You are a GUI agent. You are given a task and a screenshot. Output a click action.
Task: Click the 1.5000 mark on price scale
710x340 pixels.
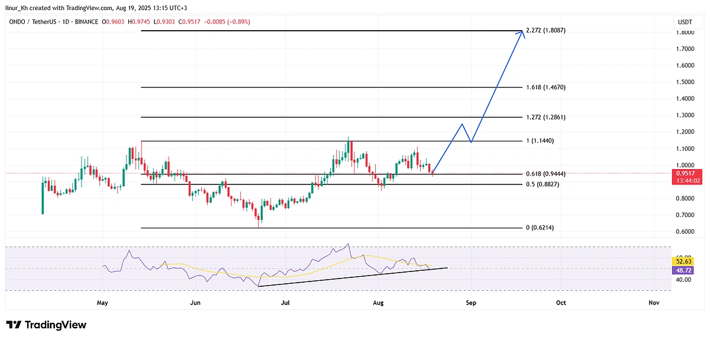tap(686, 82)
